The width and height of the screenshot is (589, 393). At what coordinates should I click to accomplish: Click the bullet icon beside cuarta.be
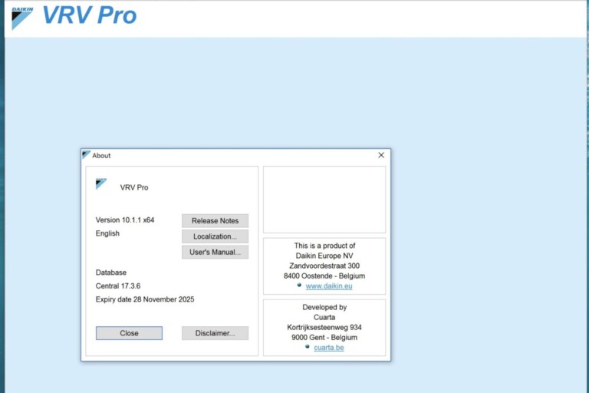coord(308,346)
